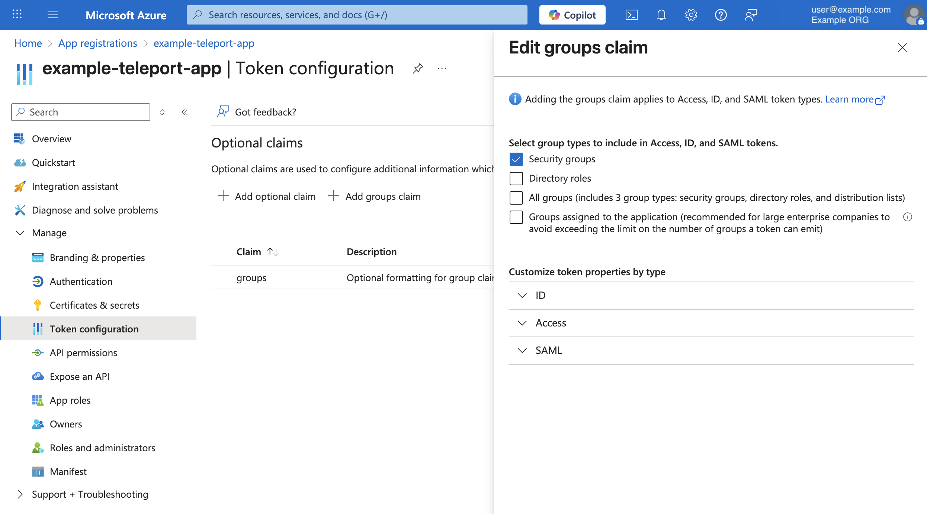Click the Got feedback smiley icon

223,112
